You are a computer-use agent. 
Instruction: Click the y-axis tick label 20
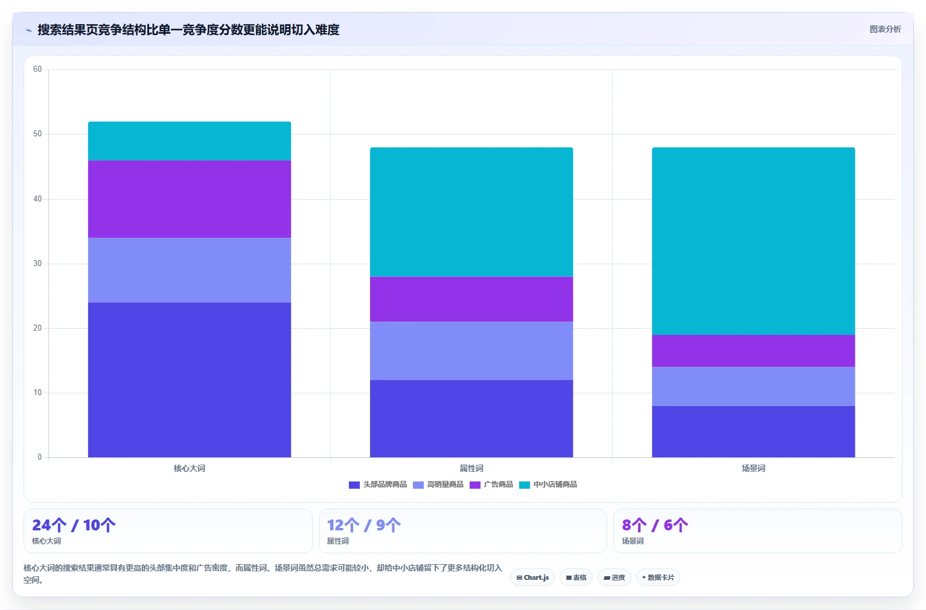(x=37, y=328)
